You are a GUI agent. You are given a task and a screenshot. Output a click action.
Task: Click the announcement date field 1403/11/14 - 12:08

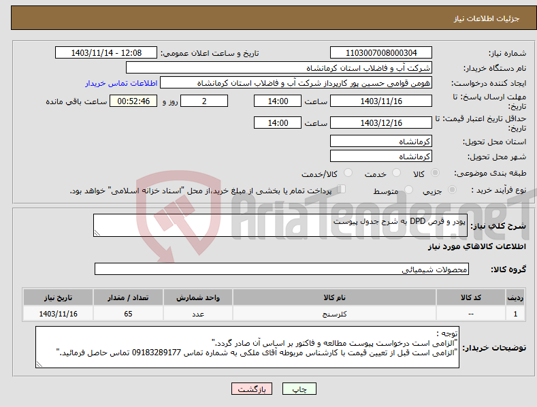106,53
